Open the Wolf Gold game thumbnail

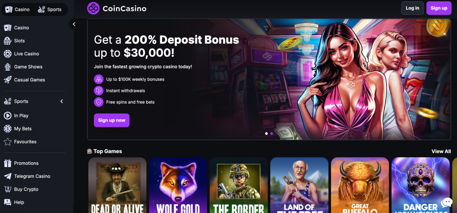pos(178,185)
